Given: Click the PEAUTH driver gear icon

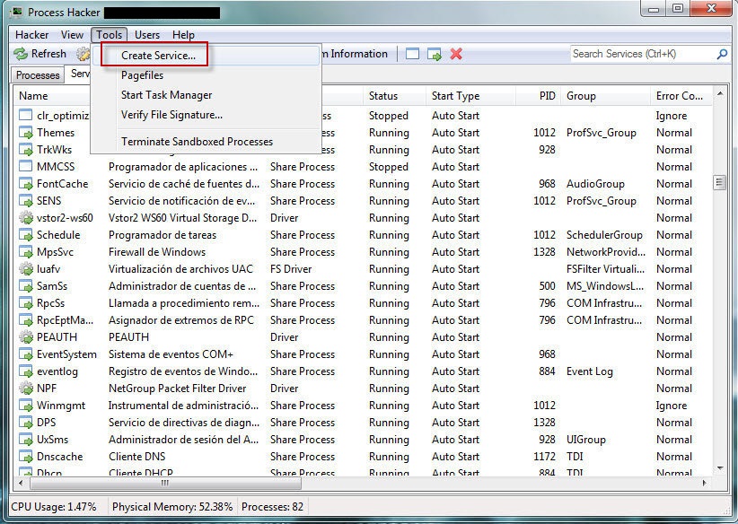Looking at the screenshot, I should (25, 337).
